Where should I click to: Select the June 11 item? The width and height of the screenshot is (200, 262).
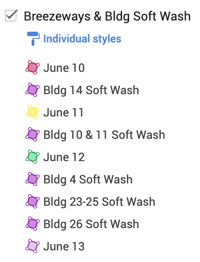click(x=63, y=112)
